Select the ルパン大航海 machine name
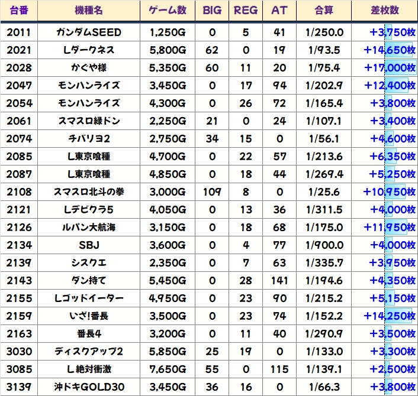The width and height of the screenshot is (418, 396). pos(89,228)
